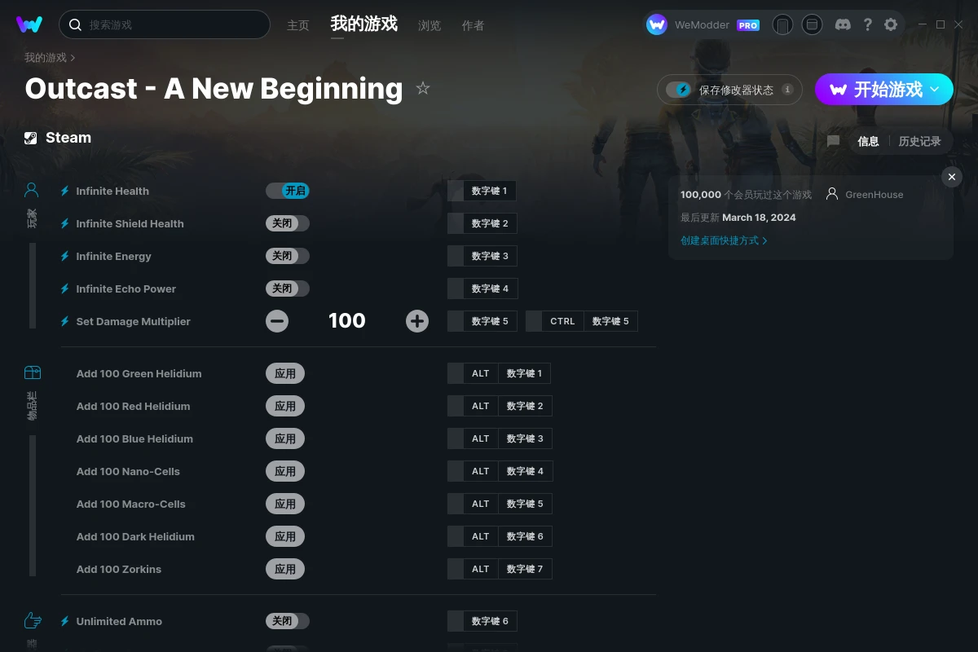Favorite the game with the star icon

click(423, 88)
